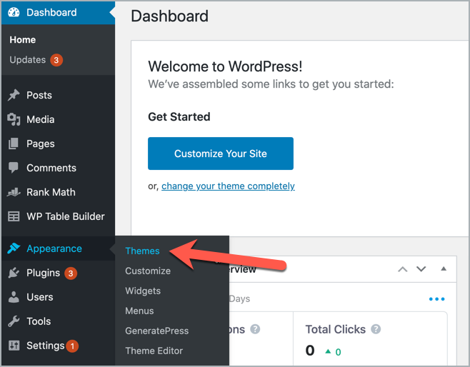
Task: Select Menus in Appearance flyout
Action: coord(139,311)
